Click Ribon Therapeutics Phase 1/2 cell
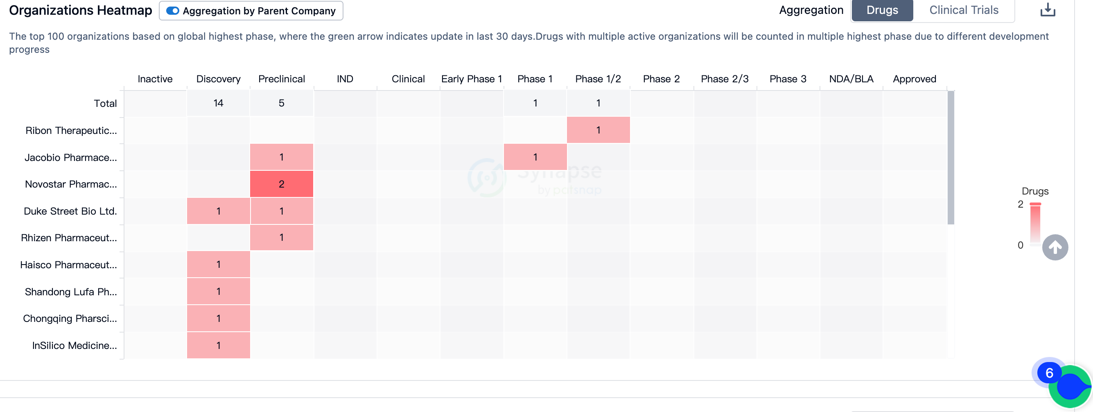 click(598, 130)
